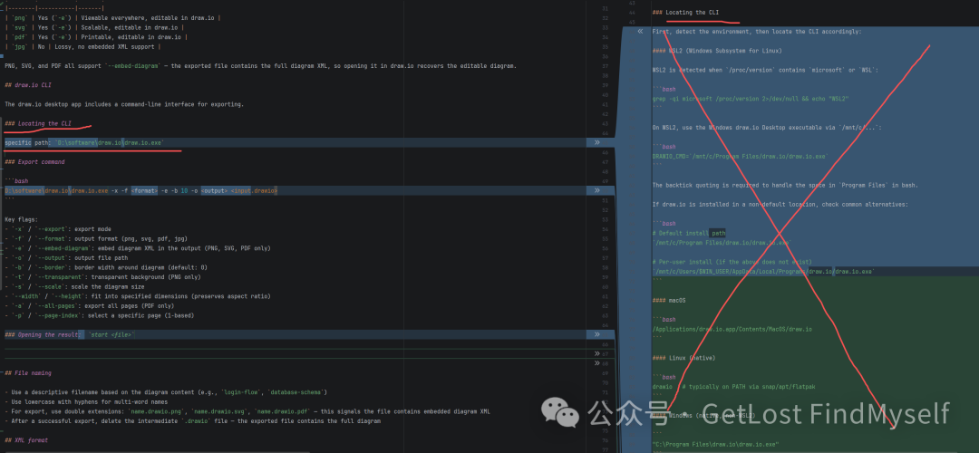Click the 'DRAWIO_CMD=' assignment line
The height and width of the screenshot is (453, 979).
[740, 156]
